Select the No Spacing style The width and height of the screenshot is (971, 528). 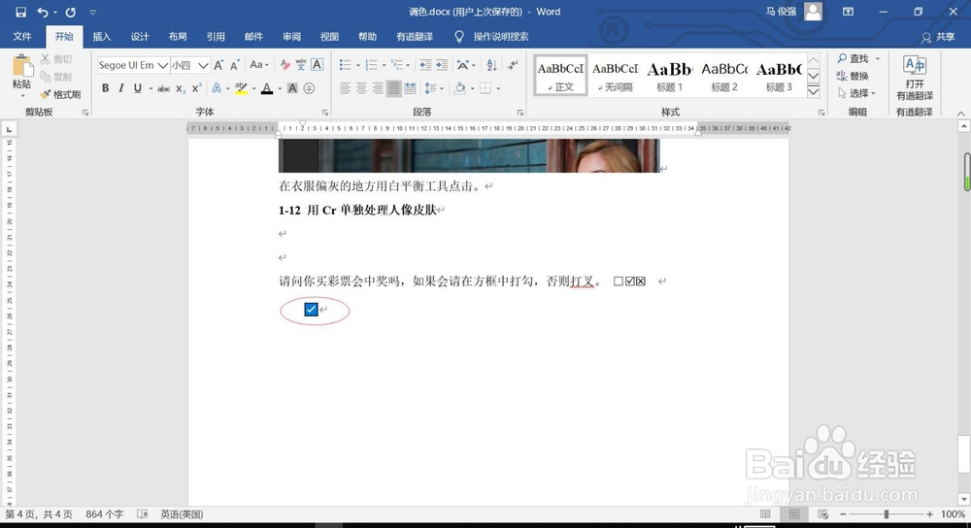coord(615,76)
